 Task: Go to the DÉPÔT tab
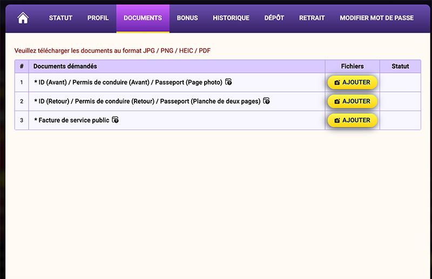tap(274, 18)
